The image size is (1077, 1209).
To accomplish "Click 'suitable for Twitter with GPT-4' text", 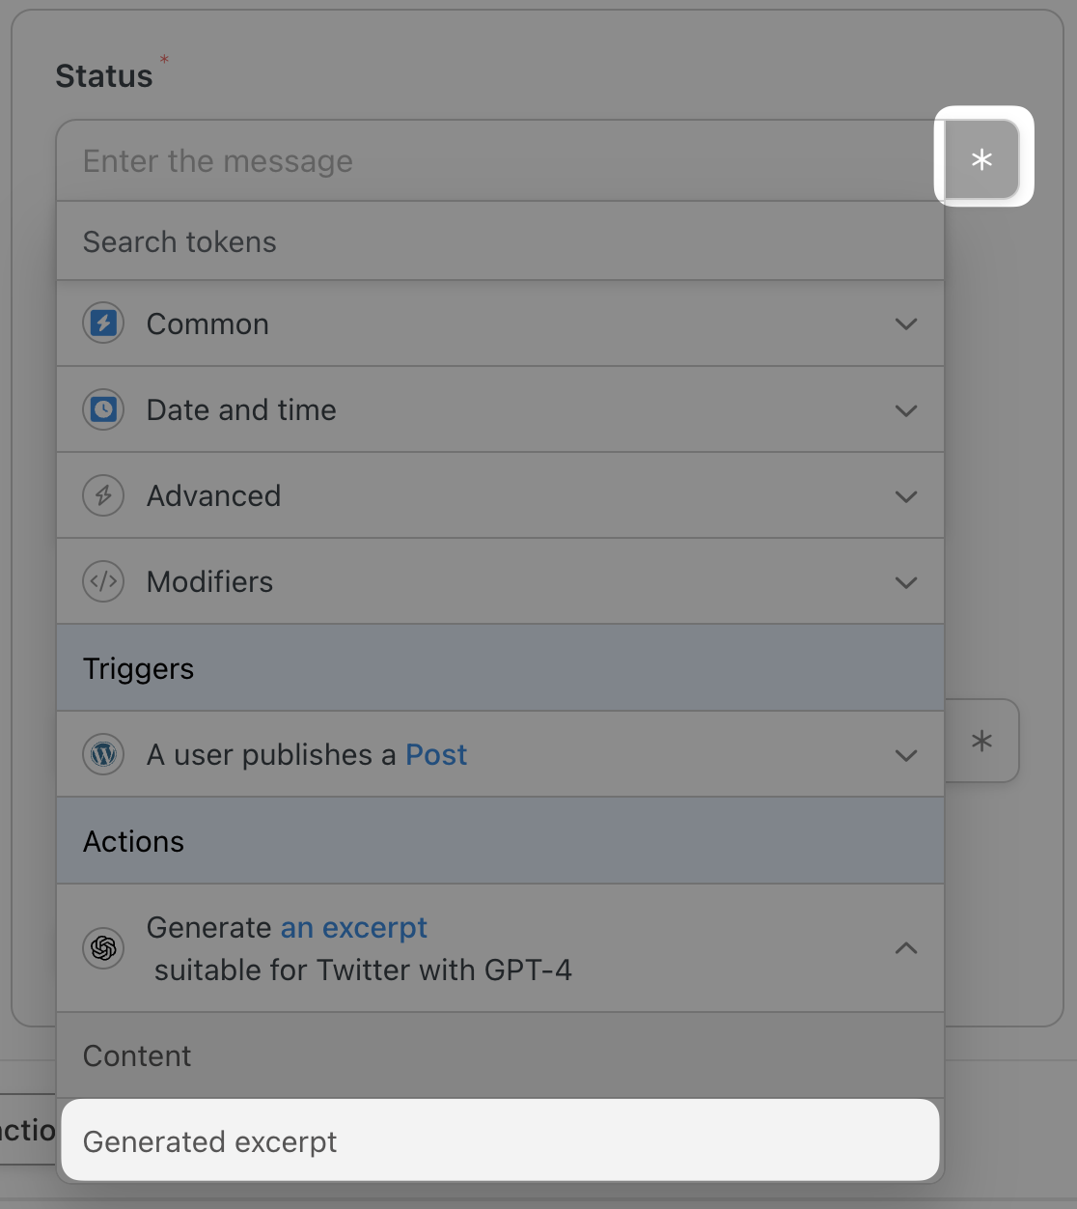I will click(363, 970).
